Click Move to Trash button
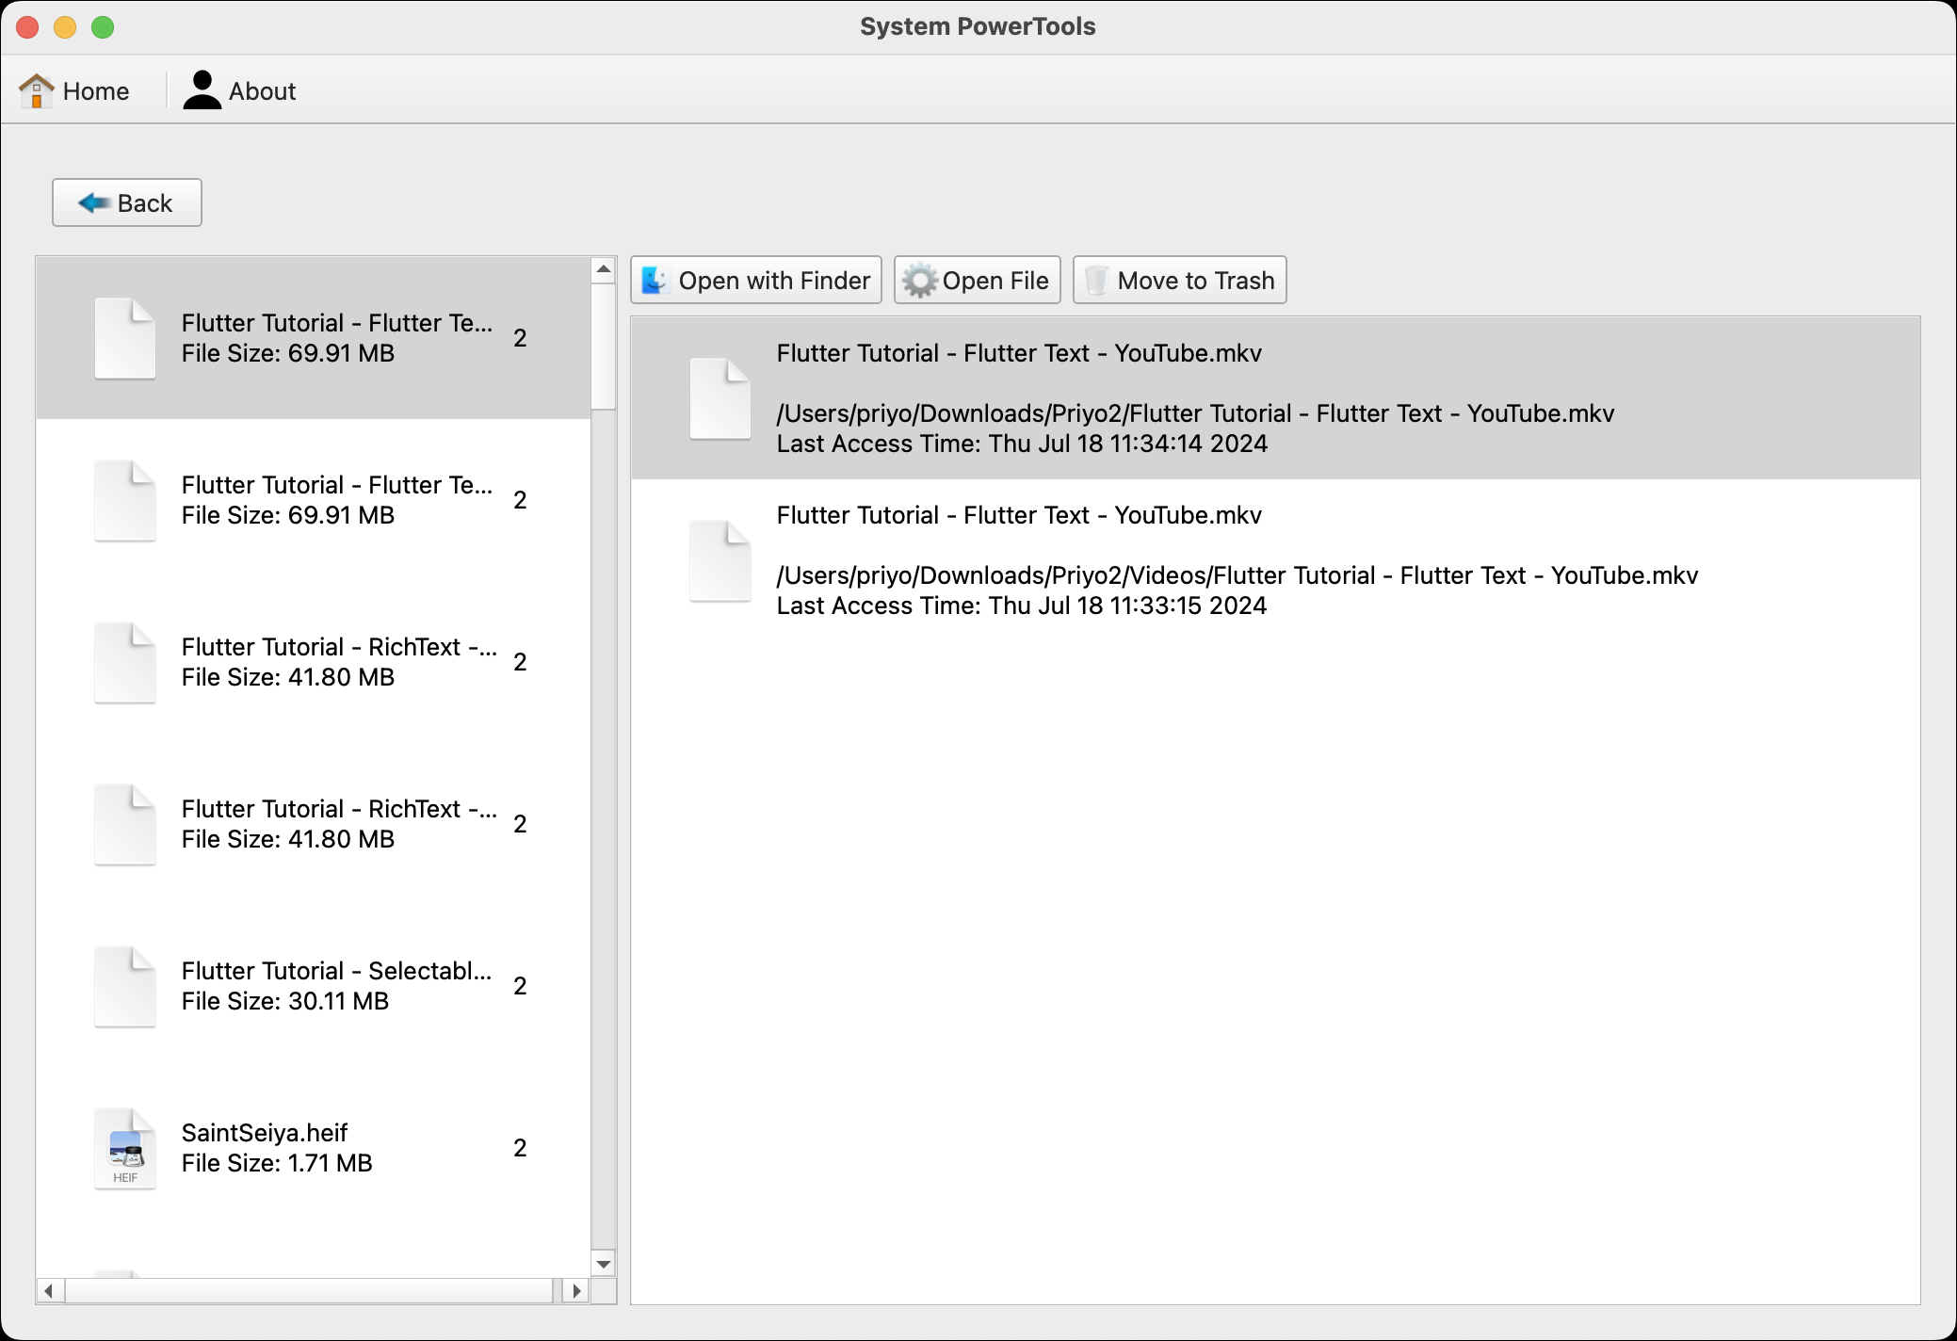 tap(1180, 280)
